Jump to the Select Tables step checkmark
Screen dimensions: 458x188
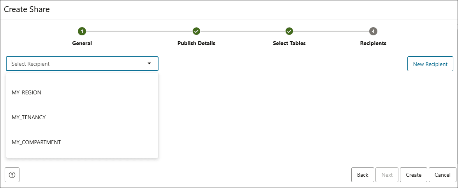click(x=289, y=31)
